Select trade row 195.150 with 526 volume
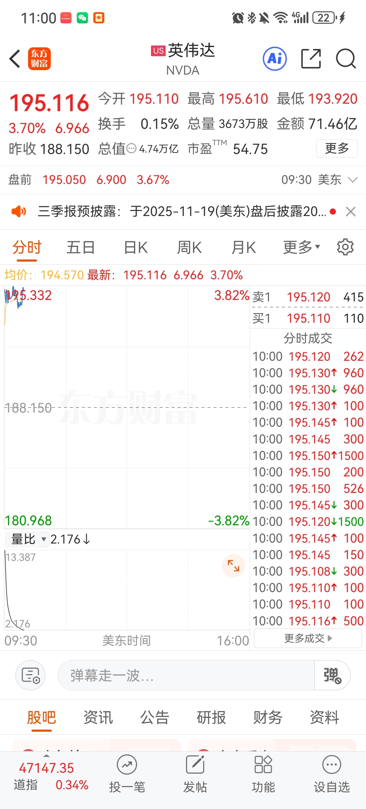Screen dimensions: 366x809 pyautogui.click(x=308, y=488)
